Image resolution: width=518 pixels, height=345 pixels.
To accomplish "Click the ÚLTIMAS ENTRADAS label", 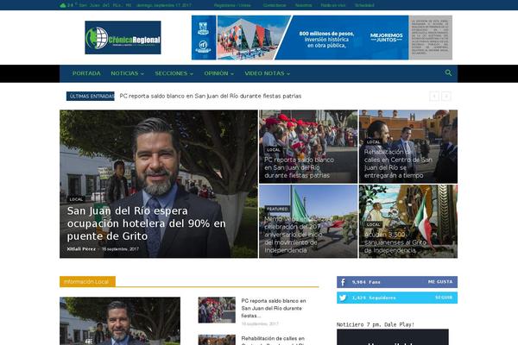I will (x=91, y=96).
